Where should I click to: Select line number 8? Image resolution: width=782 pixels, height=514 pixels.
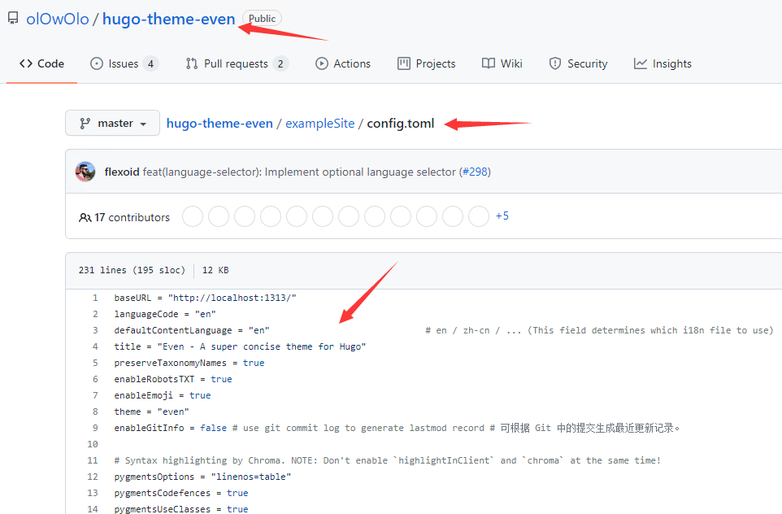(x=95, y=412)
